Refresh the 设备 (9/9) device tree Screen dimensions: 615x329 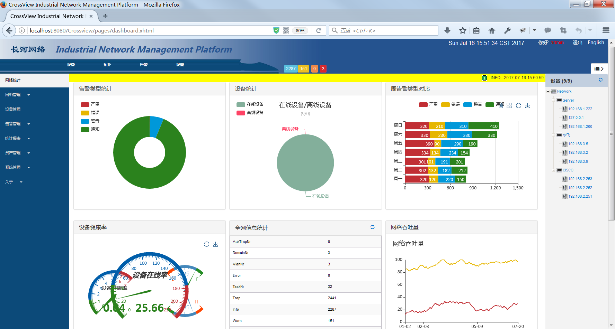click(x=601, y=80)
